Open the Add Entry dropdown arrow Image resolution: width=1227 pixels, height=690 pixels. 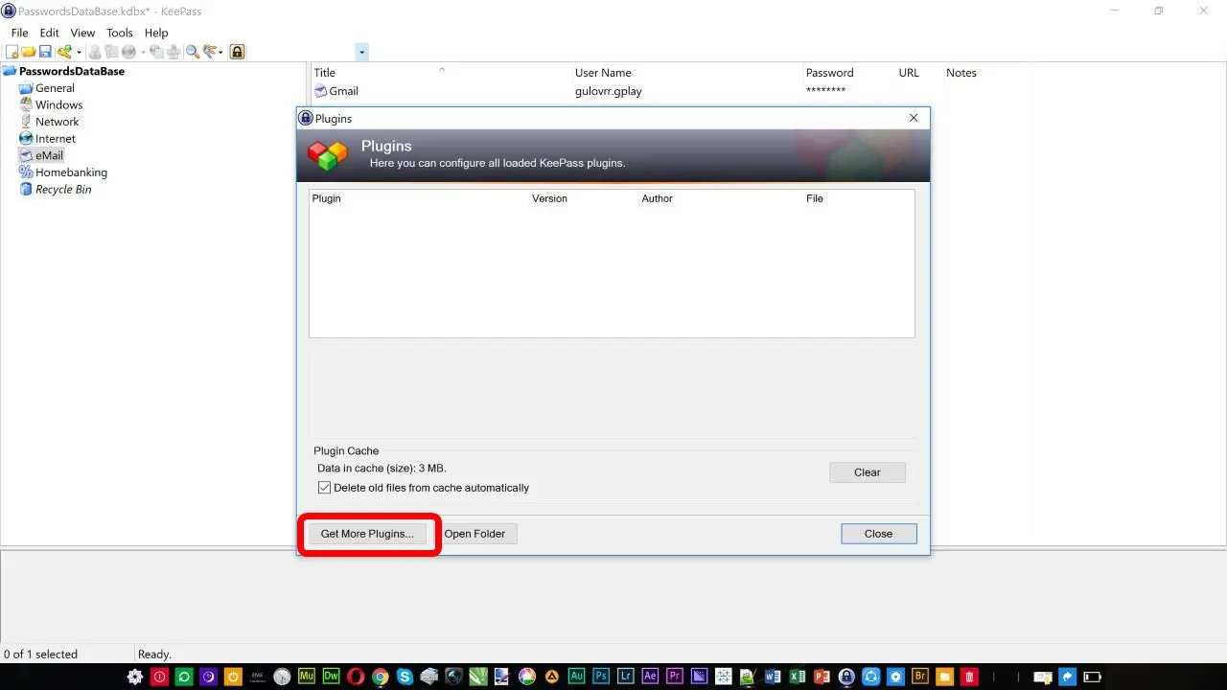click(79, 52)
